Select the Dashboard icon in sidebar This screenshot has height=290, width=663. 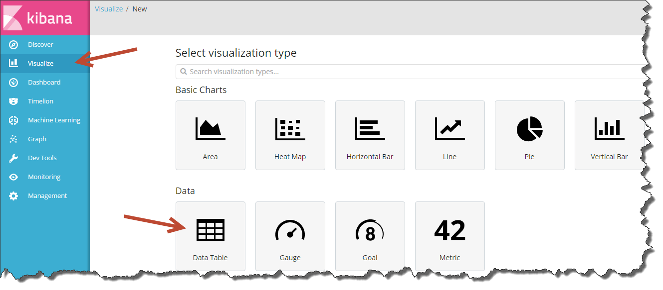point(13,83)
